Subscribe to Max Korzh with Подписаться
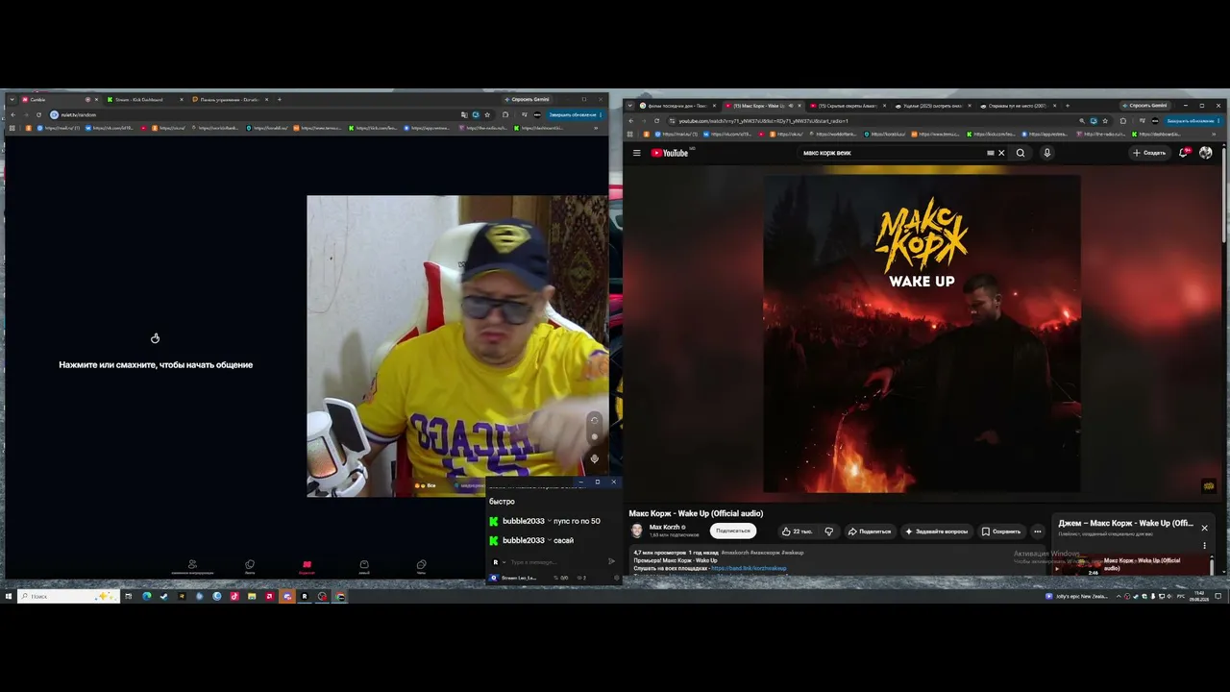 point(732,531)
